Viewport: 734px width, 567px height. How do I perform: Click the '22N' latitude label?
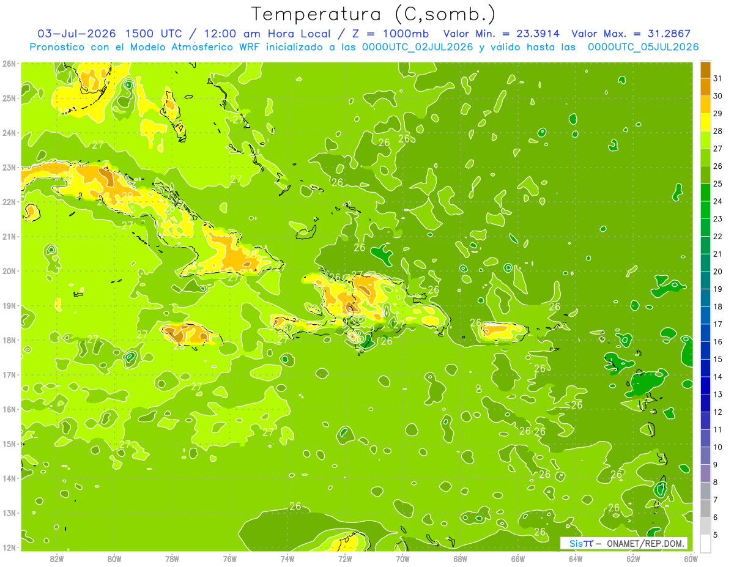click(9, 202)
